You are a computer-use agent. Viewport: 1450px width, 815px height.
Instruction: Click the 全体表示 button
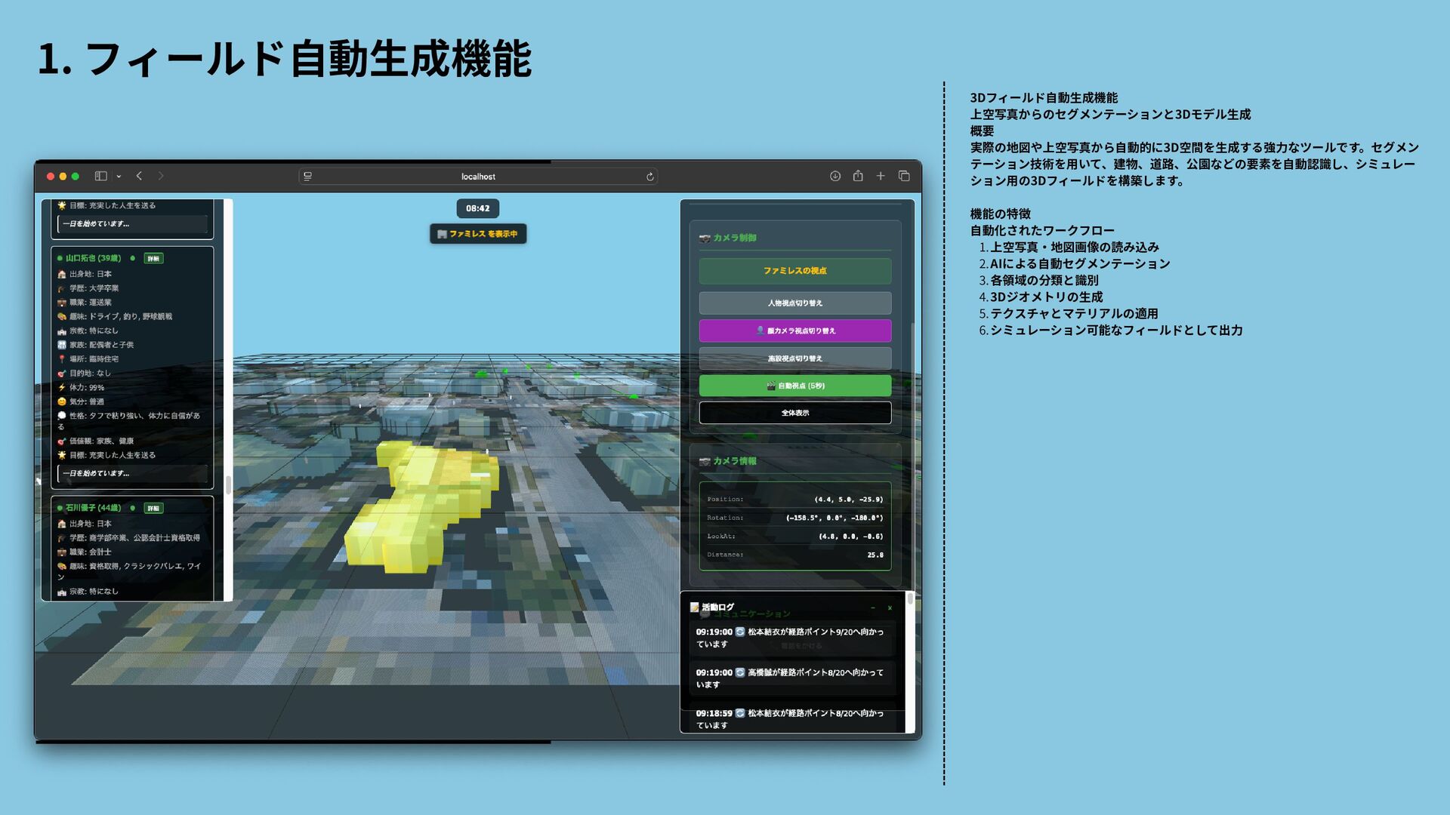pyautogui.click(x=794, y=413)
